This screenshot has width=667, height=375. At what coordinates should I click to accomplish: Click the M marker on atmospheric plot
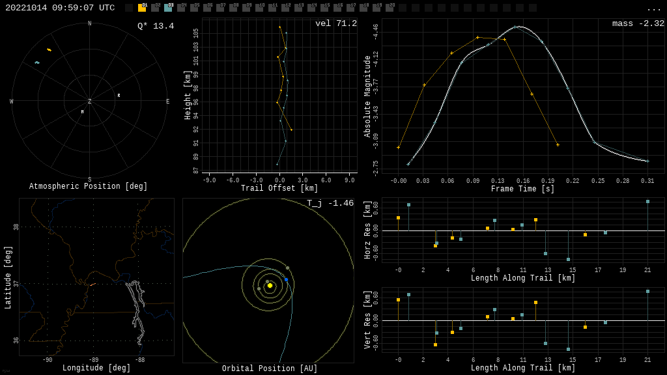point(82,112)
